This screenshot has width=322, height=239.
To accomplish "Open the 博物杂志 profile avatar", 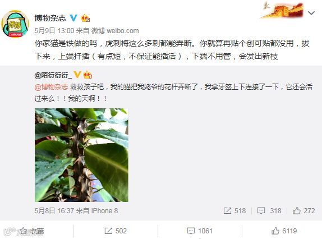I will (x=15, y=24).
